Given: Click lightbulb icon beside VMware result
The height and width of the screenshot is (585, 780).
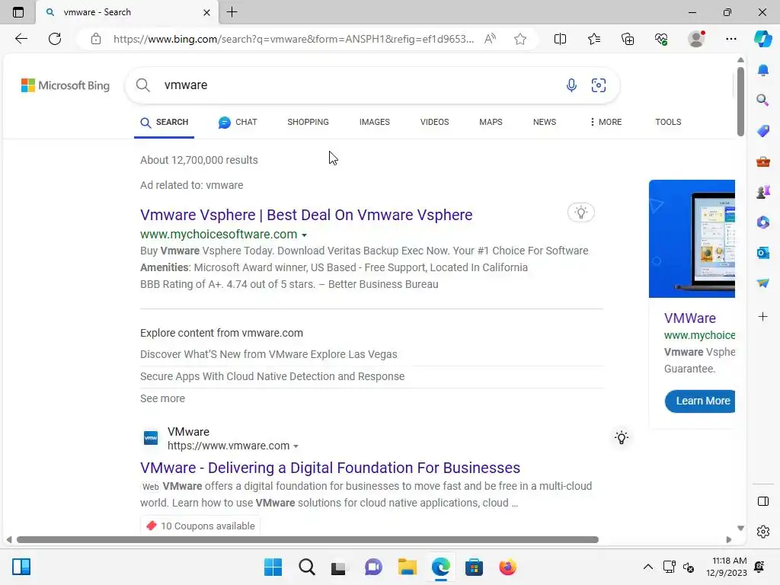Looking at the screenshot, I should [x=622, y=438].
